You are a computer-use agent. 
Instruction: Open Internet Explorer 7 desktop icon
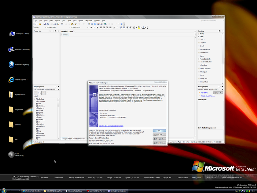pyautogui.click(x=12, y=79)
